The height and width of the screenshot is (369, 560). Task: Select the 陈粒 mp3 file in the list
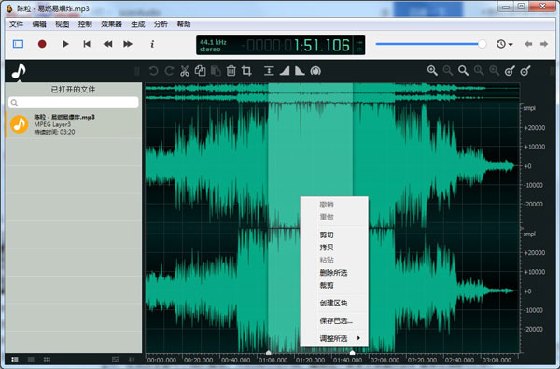point(74,124)
